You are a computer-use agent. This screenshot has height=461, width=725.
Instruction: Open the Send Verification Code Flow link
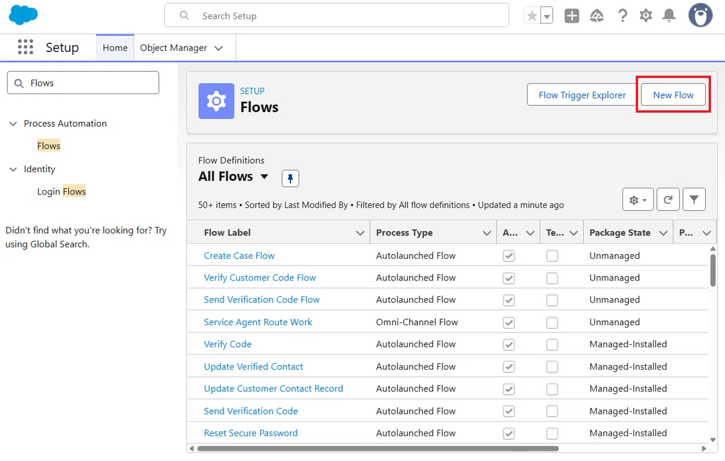(x=262, y=300)
